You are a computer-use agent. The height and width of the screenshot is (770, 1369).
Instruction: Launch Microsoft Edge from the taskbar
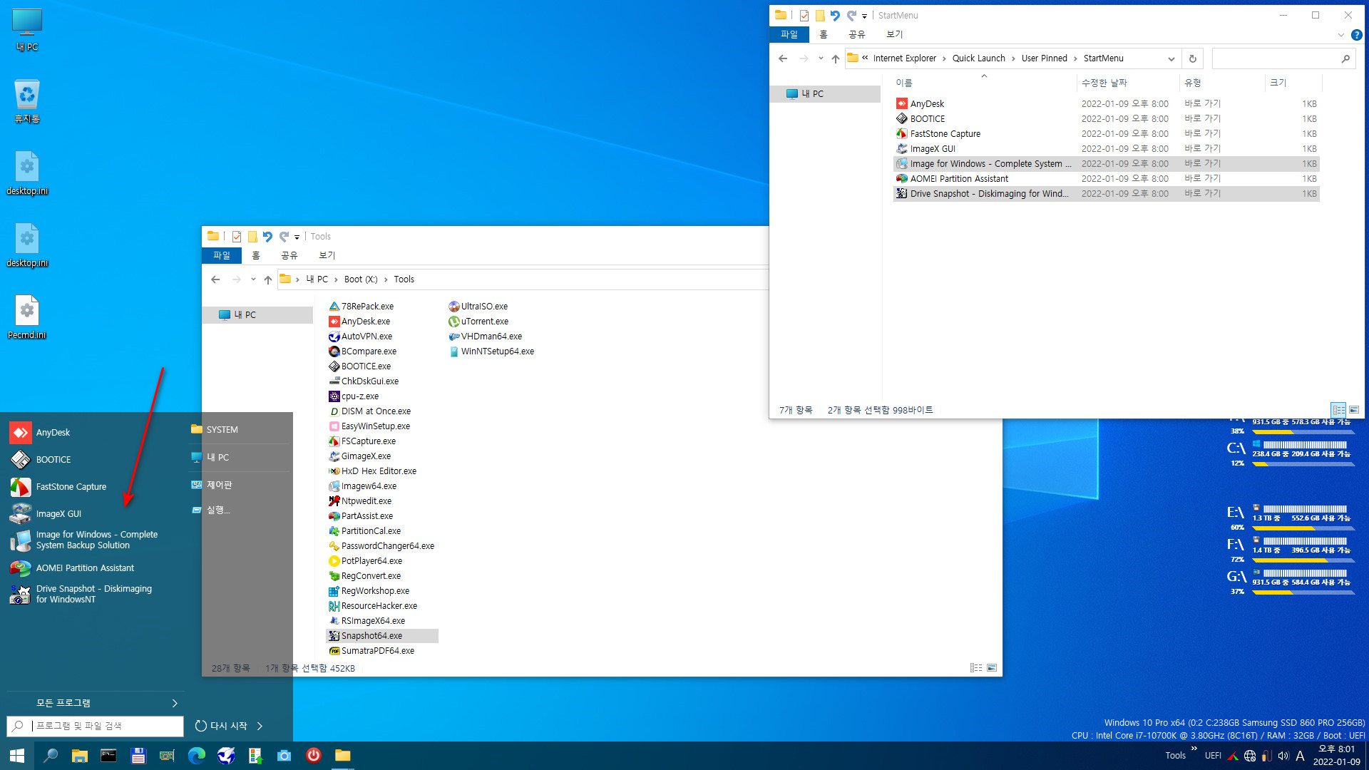coord(196,756)
